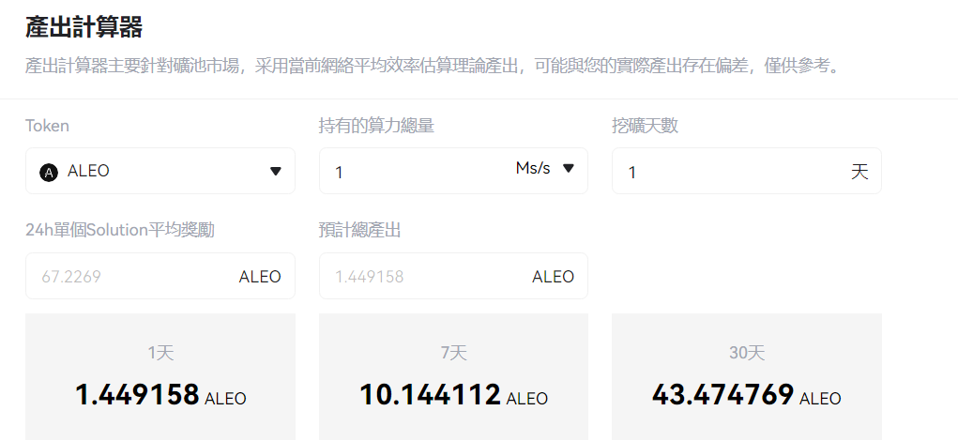The width and height of the screenshot is (958, 441).
Task: Click the 持有的算力總量 label
Action: [376, 126]
